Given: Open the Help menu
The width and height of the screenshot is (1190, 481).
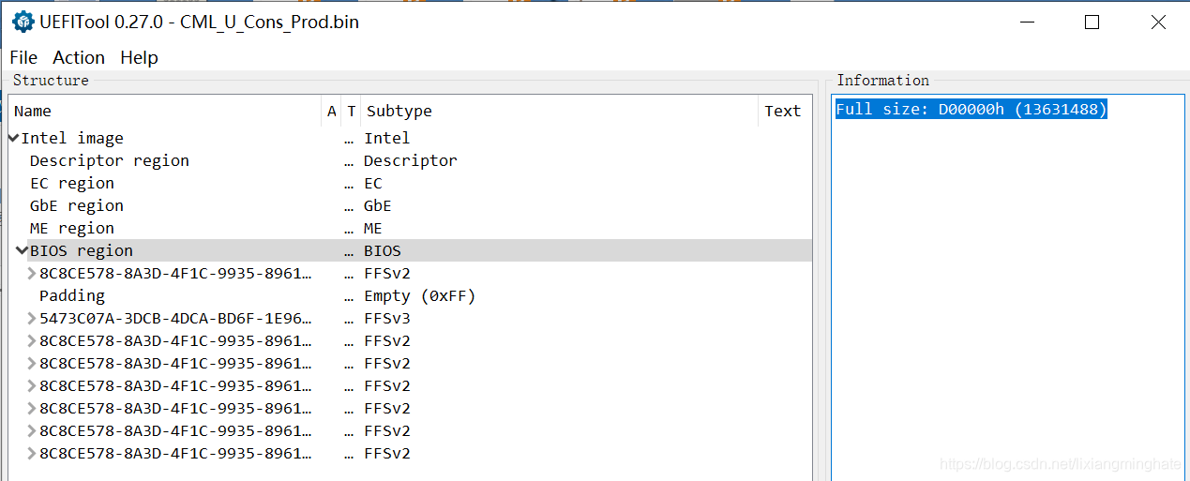Looking at the screenshot, I should [x=139, y=57].
